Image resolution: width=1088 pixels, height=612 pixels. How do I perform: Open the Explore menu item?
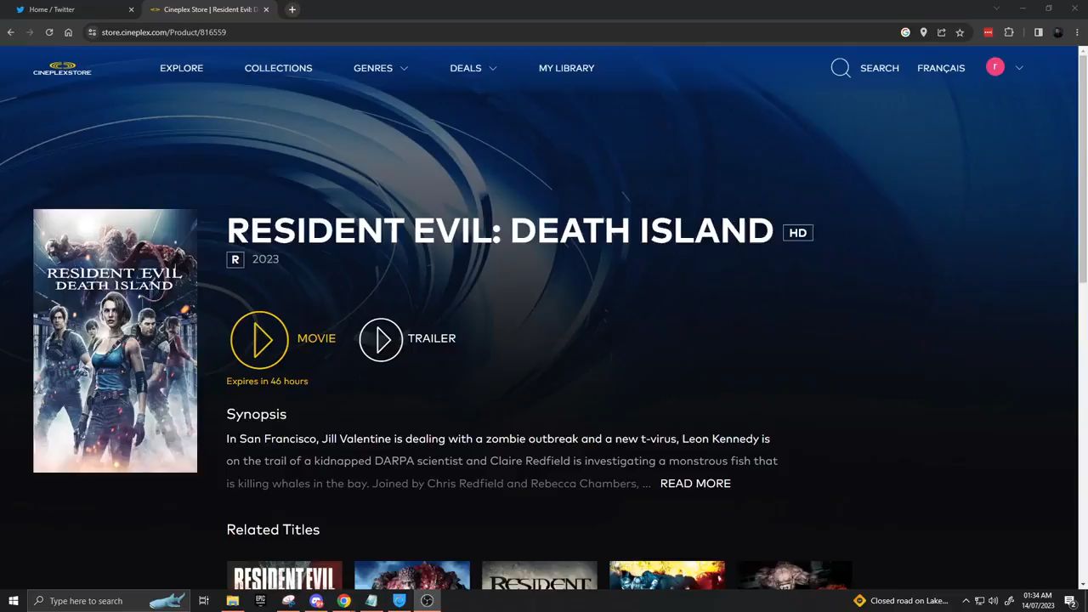[181, 68]
